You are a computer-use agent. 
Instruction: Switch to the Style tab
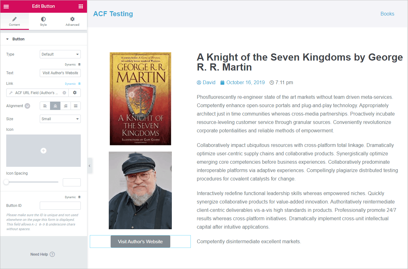click(x=43, y=21)
